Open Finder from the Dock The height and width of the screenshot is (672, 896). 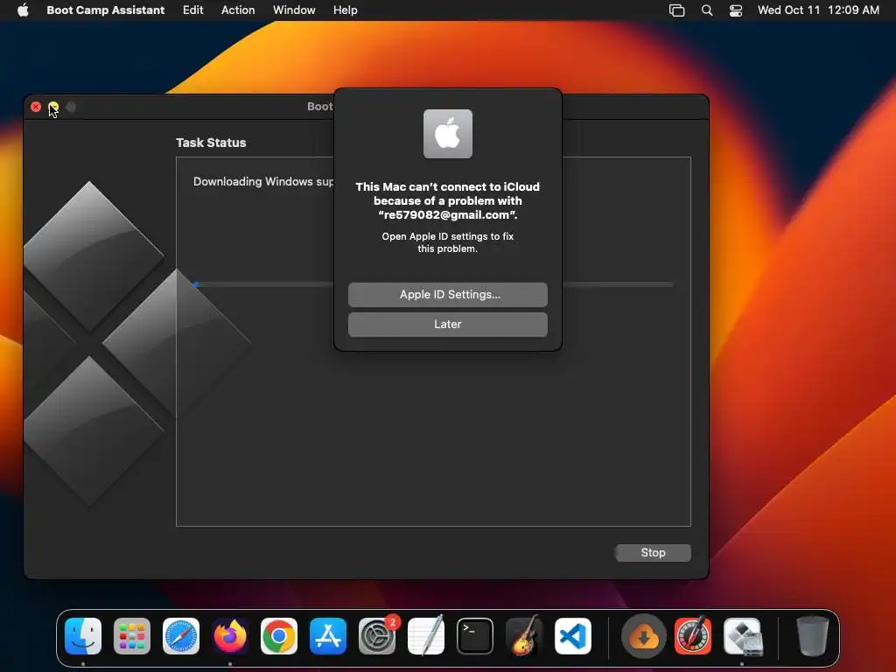tap(83, 636)
